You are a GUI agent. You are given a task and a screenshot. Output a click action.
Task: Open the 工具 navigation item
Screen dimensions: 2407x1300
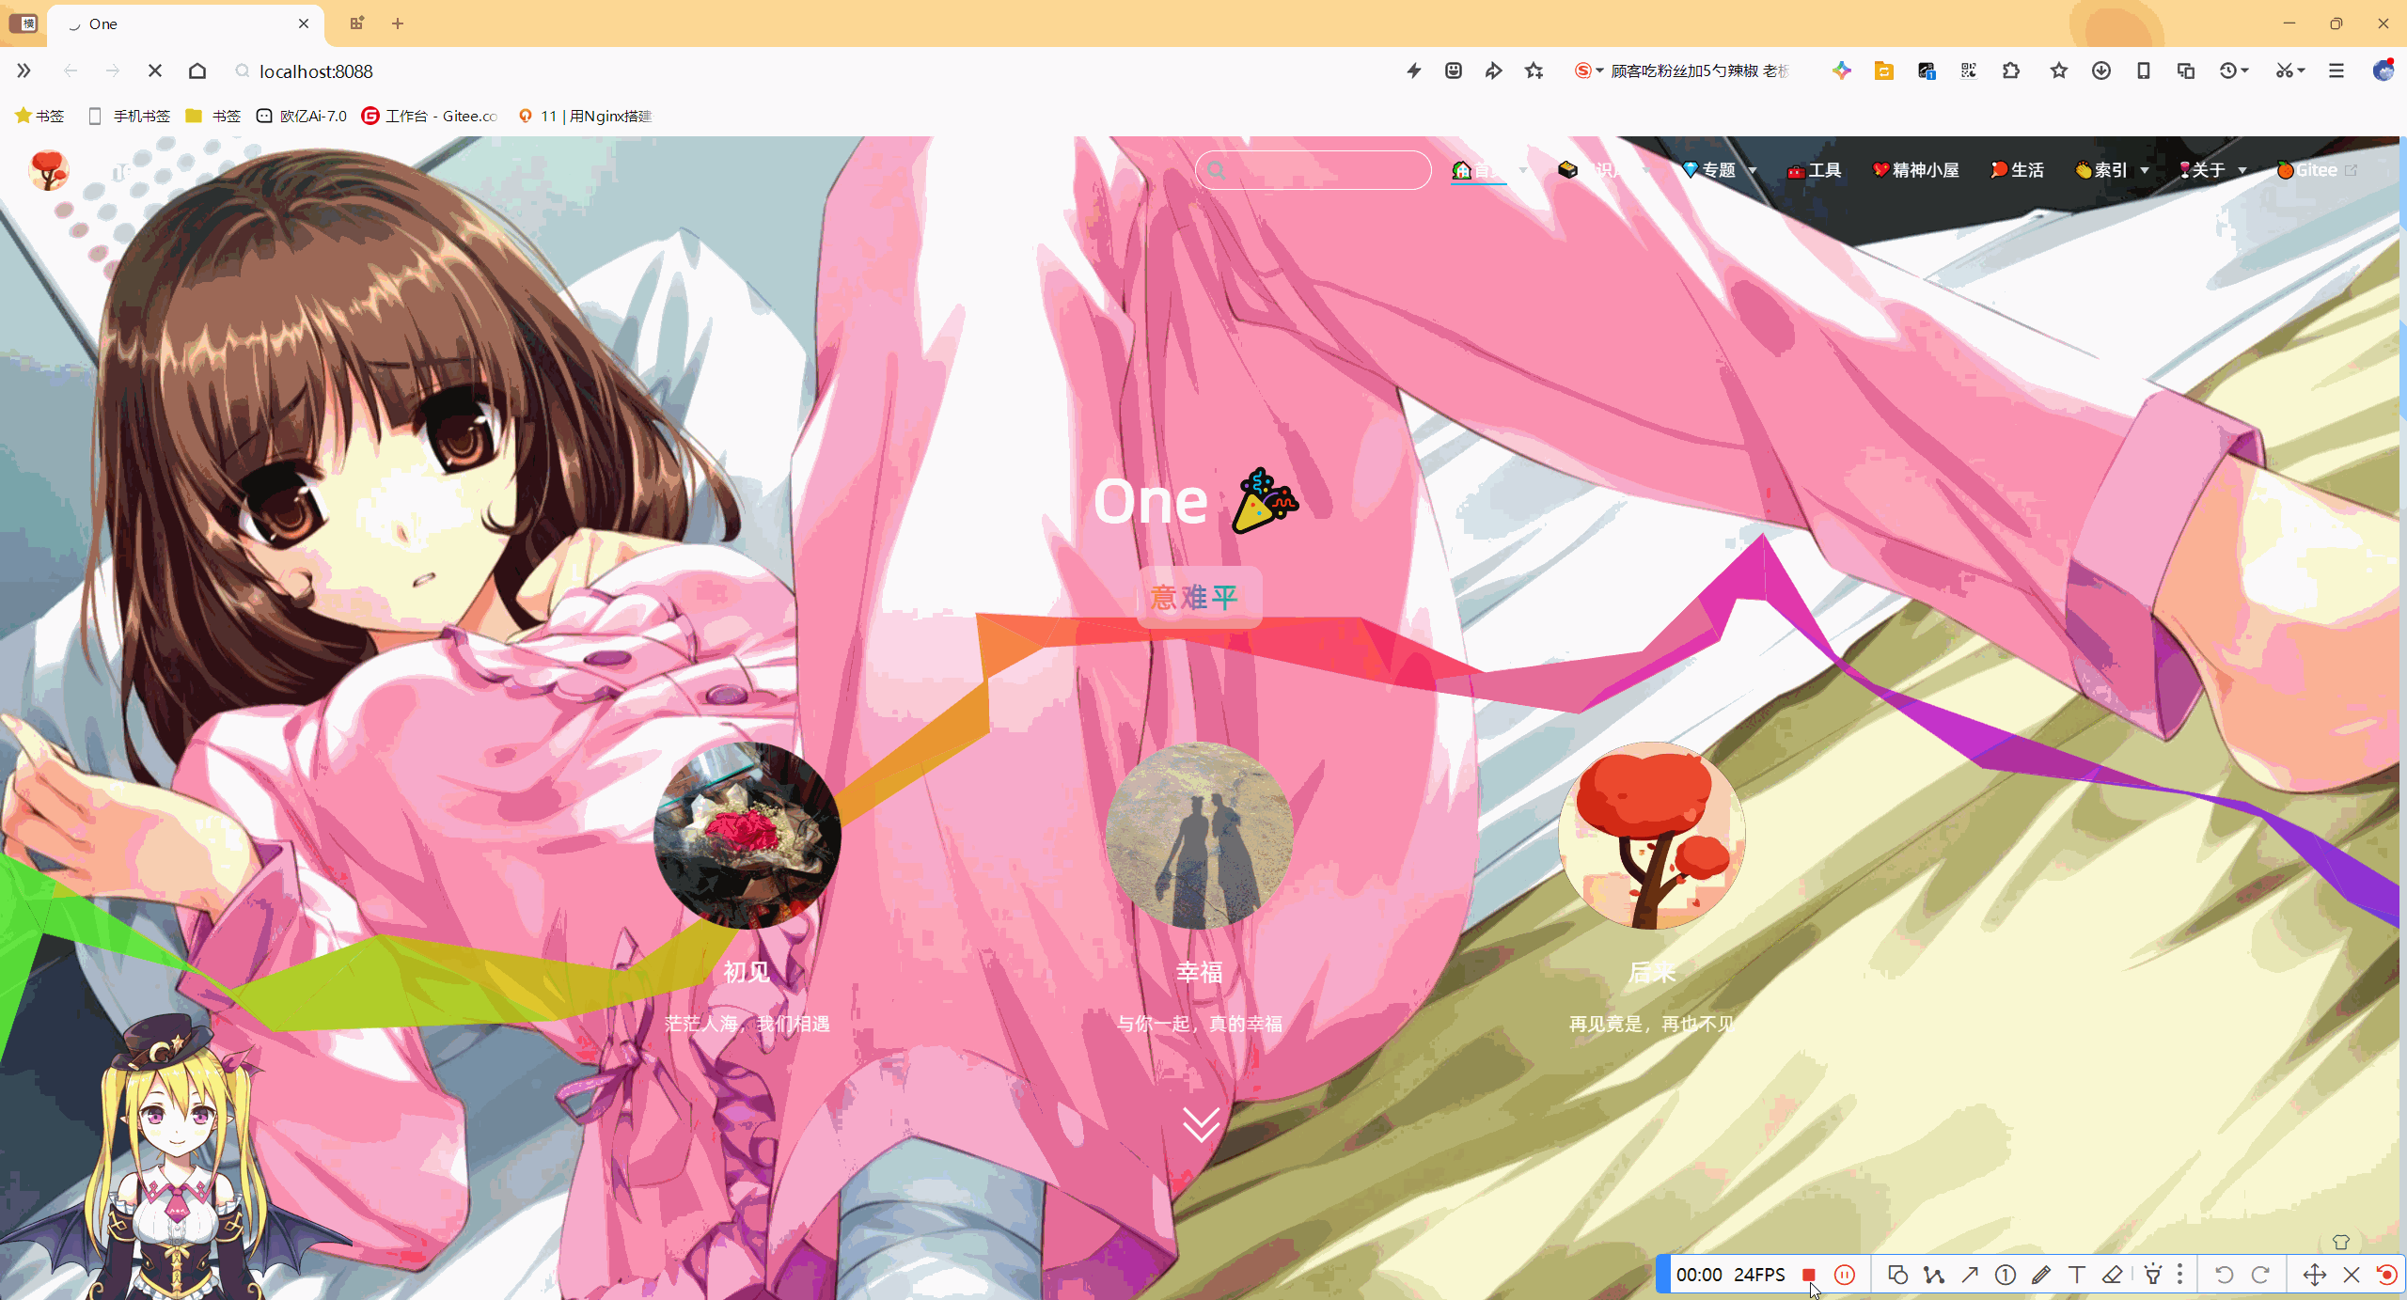(x=1814, y=170)
